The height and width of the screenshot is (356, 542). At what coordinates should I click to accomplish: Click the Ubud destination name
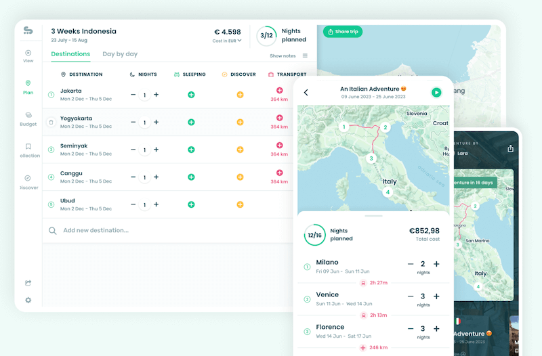(67, 200)
